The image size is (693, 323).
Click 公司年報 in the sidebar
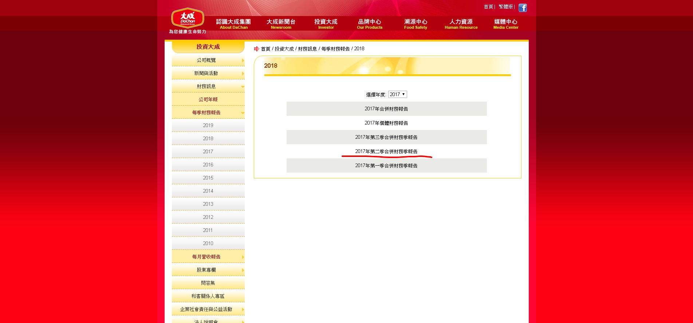[208, 99]
